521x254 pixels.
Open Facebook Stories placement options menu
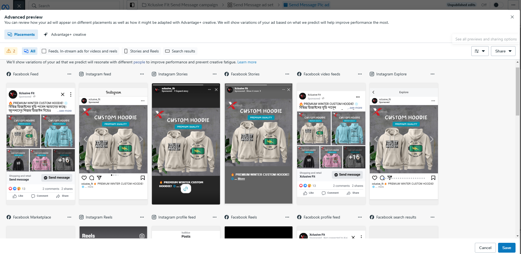287,74
